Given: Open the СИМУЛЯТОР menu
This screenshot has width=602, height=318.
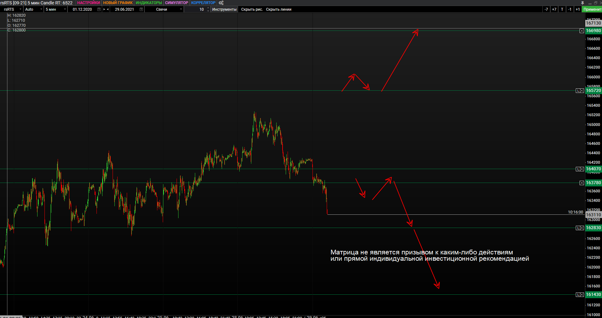Looking at the screenshot, I should point(177,3).
